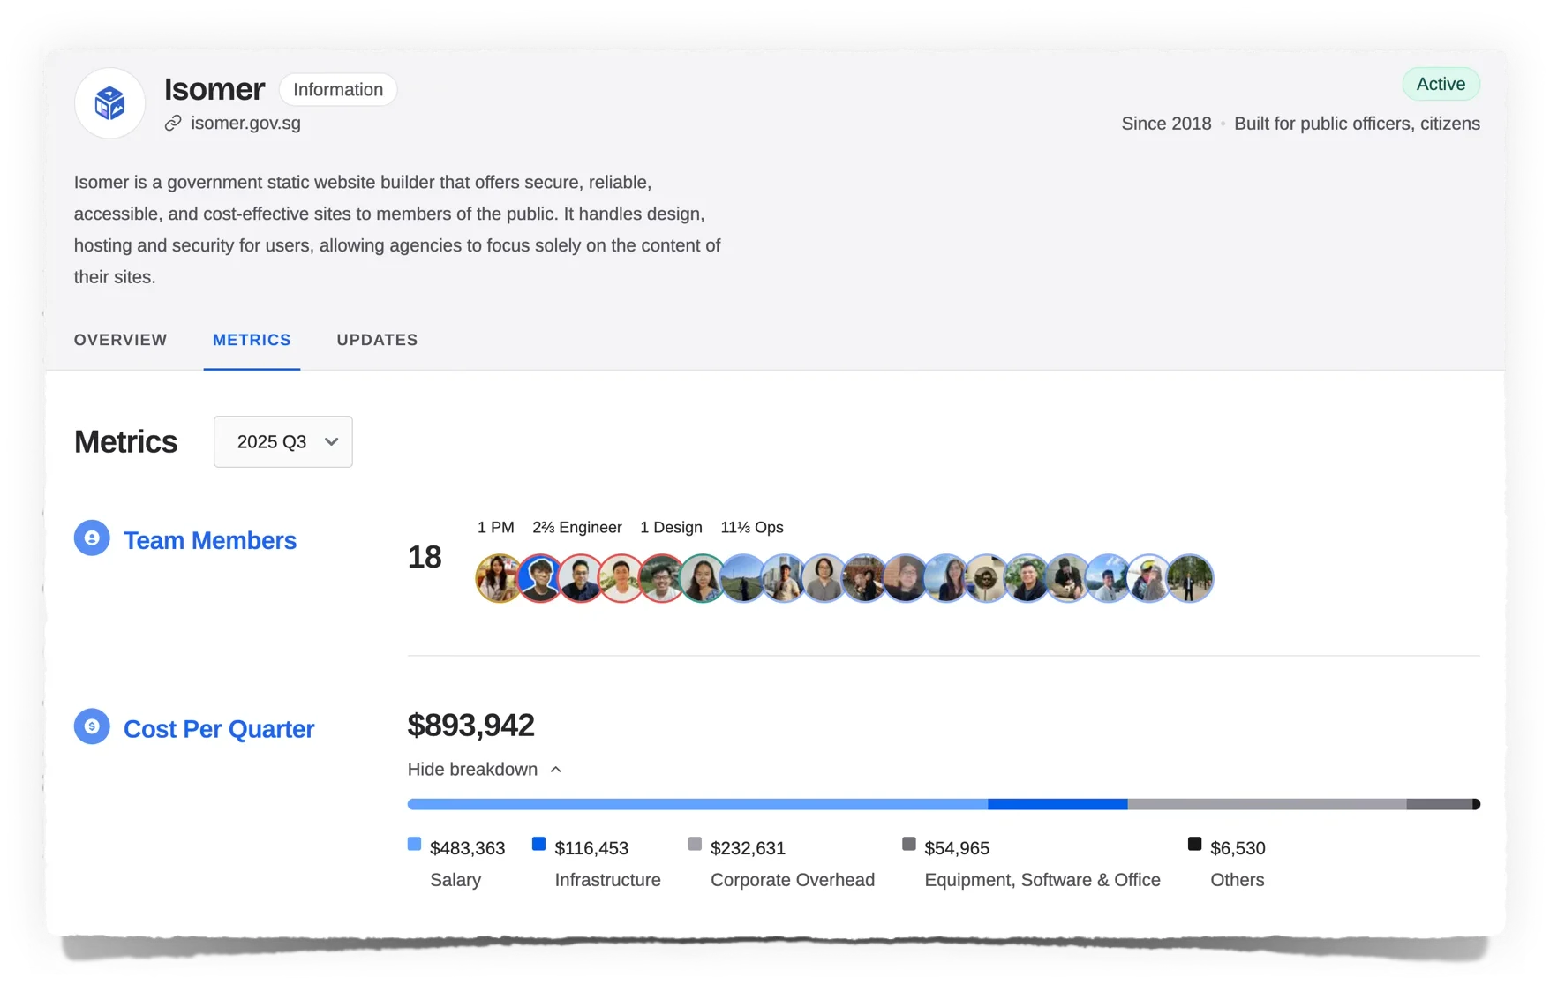Click the isomer.gov.sg link
Image resolution: width=1550 pixels, height=985 pixels.
pyautogui.click(x=246, y=123)
